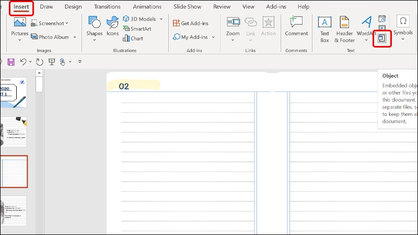Insert a SmartArt graphic
Screen dimensions: 418x235
[137, 29]
